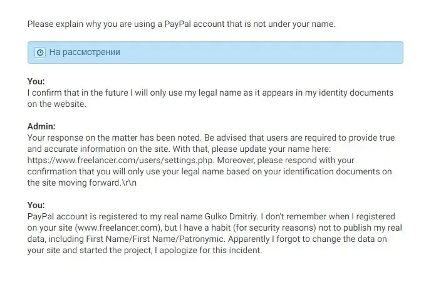Select the "Admin:" sender label

click(41, 126)
